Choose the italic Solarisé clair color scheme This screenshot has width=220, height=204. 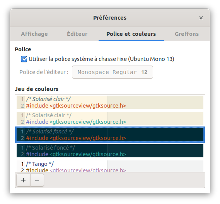110,102
